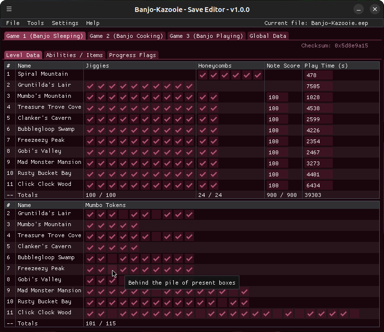Uncheck last Spiral Mountain honeycomb checkbox
Viewport: 384px width, 332px height.
click(258, 75)
